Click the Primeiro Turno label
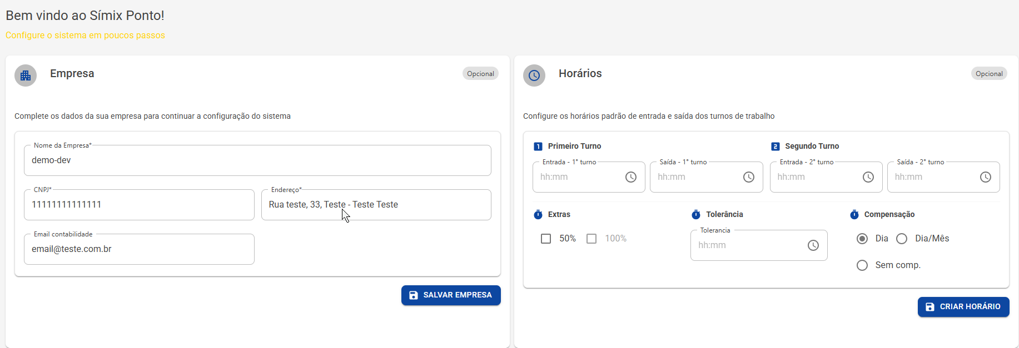 coord(575,147)
